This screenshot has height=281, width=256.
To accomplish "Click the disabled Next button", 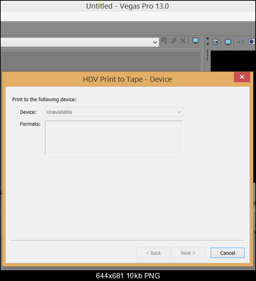I will pyautogui.click(x=188, y=253).
